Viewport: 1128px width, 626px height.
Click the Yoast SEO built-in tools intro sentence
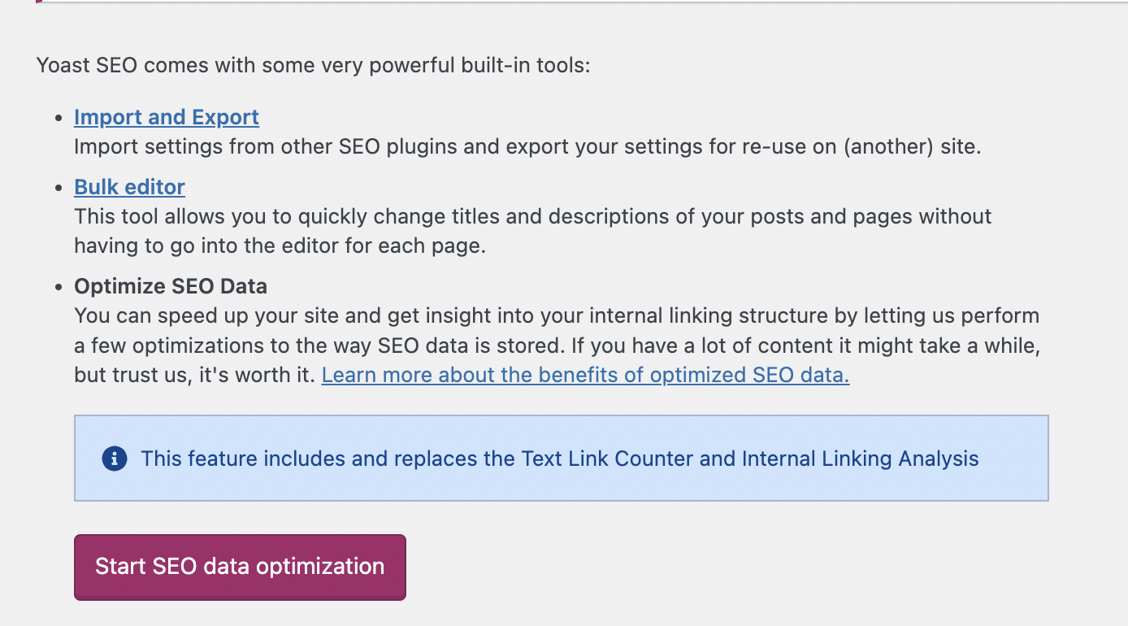[313, 64]
